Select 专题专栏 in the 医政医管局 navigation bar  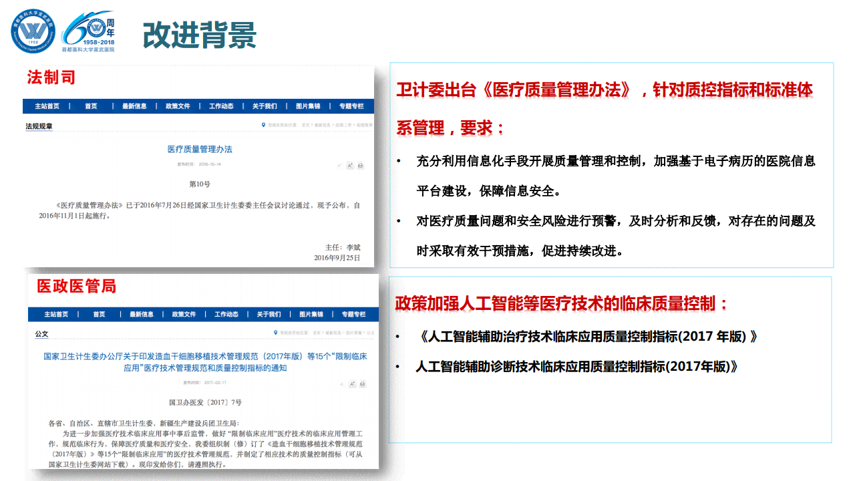pyautogui.click(x=353, y=314)
